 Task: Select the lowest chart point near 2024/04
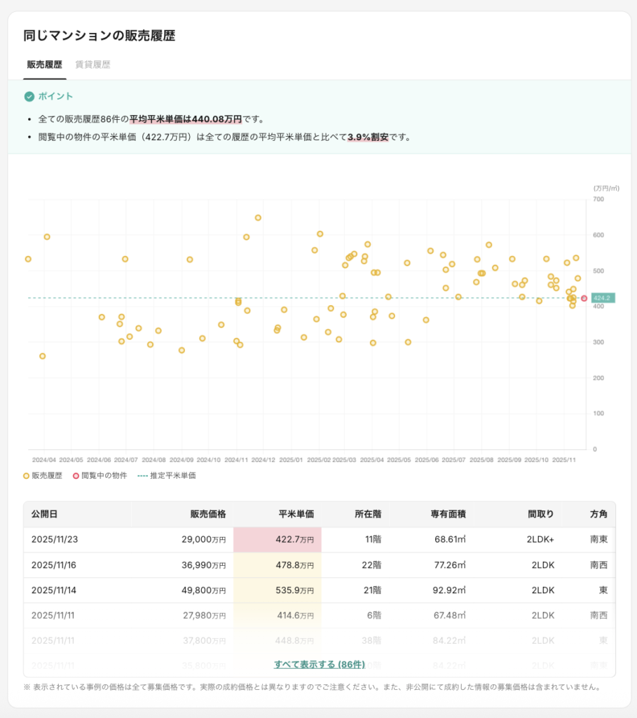42,356
